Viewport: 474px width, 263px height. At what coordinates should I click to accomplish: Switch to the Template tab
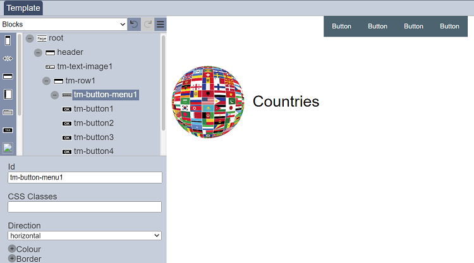[23, 8]
